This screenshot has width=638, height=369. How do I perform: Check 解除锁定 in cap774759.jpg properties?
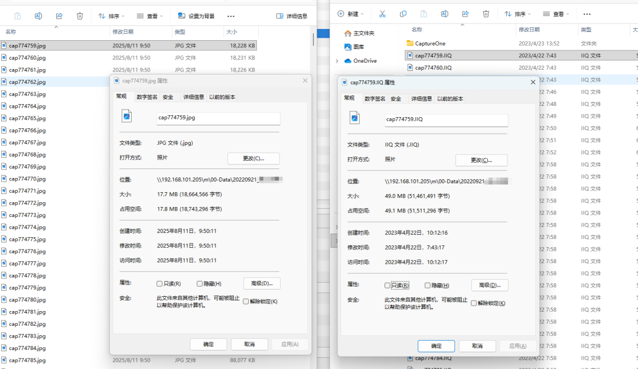[246, 302]
